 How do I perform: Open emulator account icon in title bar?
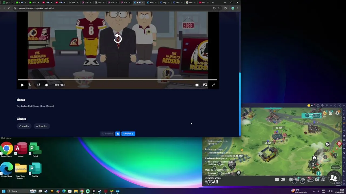coord(318,105)
